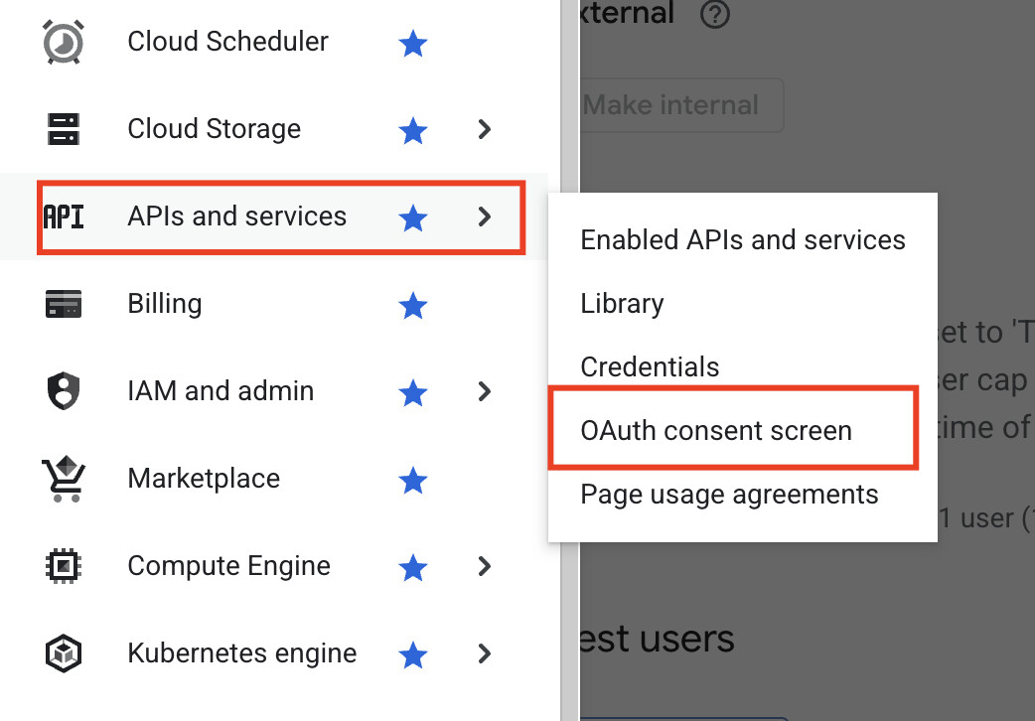Click the Compute Engine chip icon

click(64, 566)
